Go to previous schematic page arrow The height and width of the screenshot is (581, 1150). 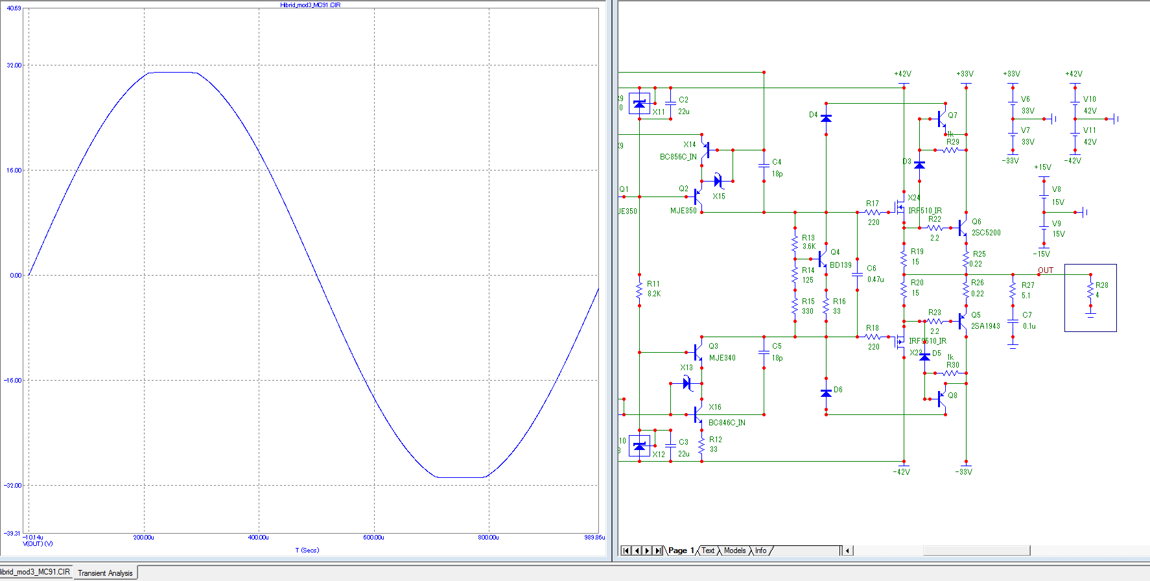tap(637, 551)
